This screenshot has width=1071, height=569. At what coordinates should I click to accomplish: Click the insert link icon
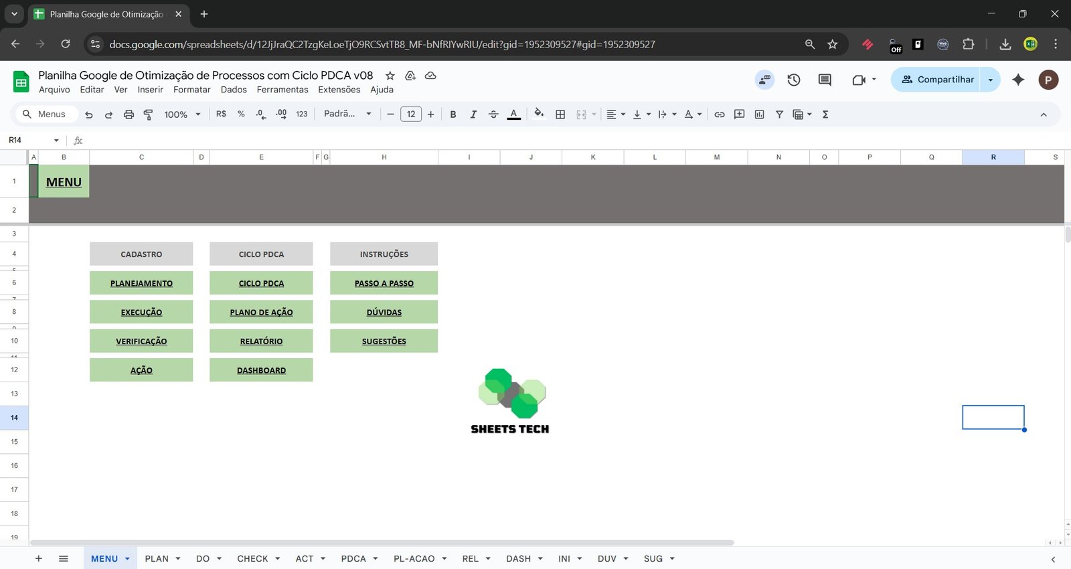click(719, 114)
